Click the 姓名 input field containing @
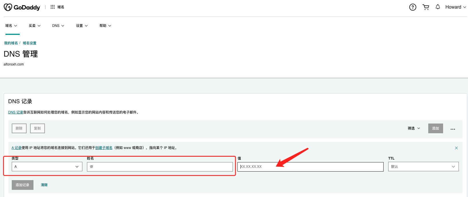This screenshot has width=468, height=197. point(160,167)
